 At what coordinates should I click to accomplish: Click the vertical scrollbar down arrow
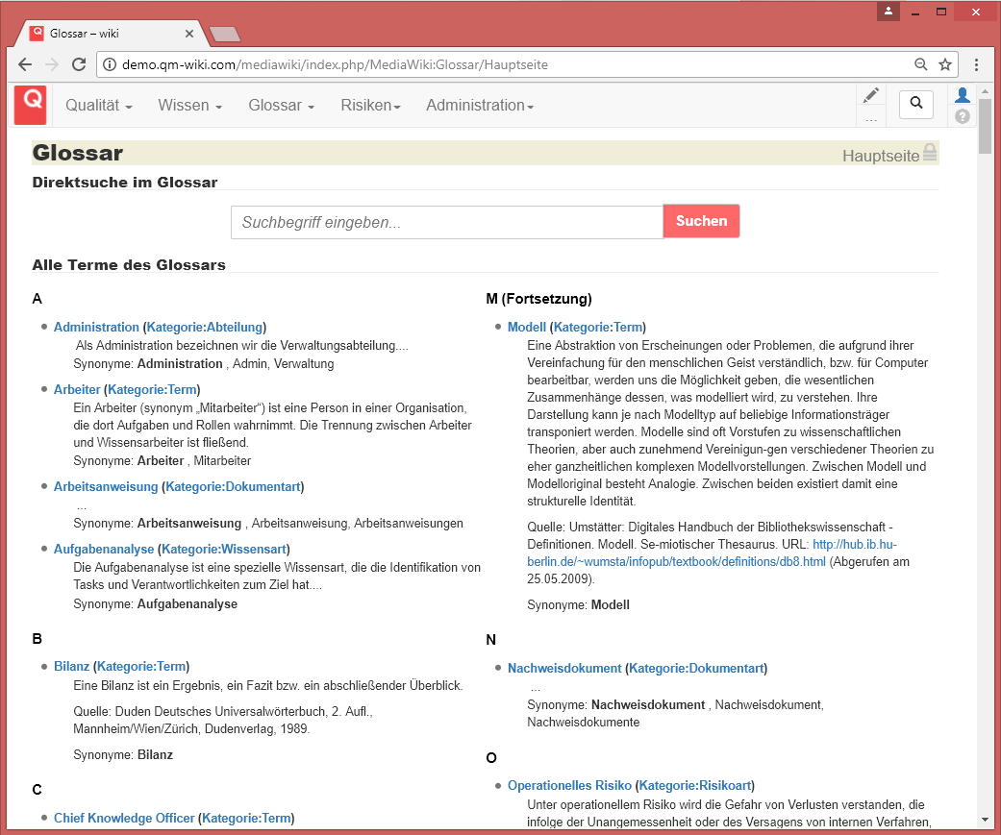985,820
